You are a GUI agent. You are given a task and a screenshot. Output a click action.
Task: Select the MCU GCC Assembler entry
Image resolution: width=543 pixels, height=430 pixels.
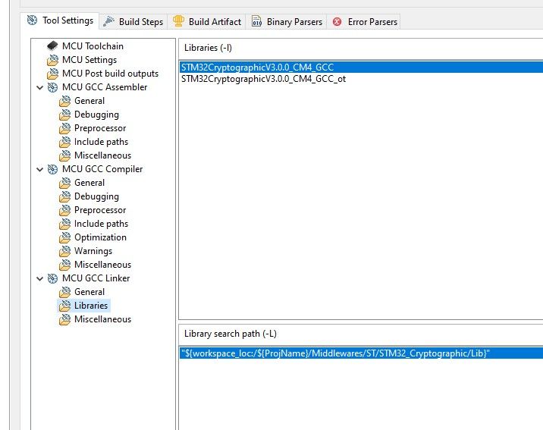tap(105, 87)
